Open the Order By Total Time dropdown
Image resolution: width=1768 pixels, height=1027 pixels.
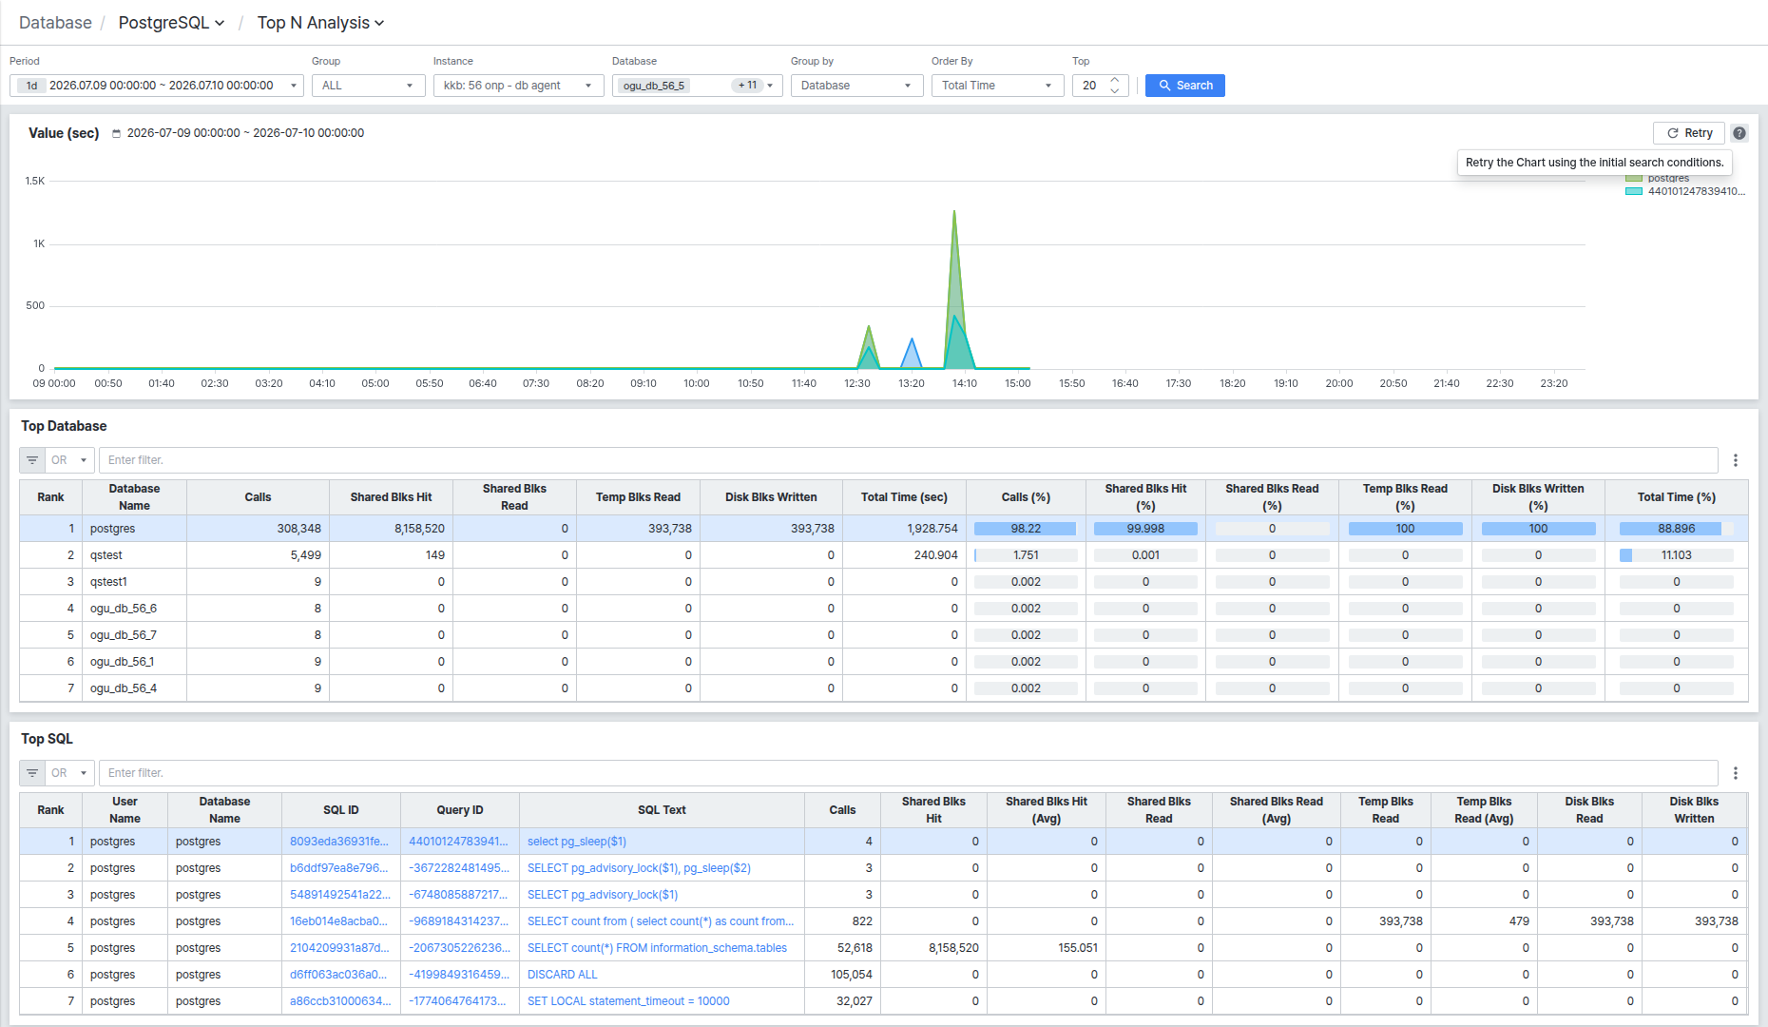point(997,86)
